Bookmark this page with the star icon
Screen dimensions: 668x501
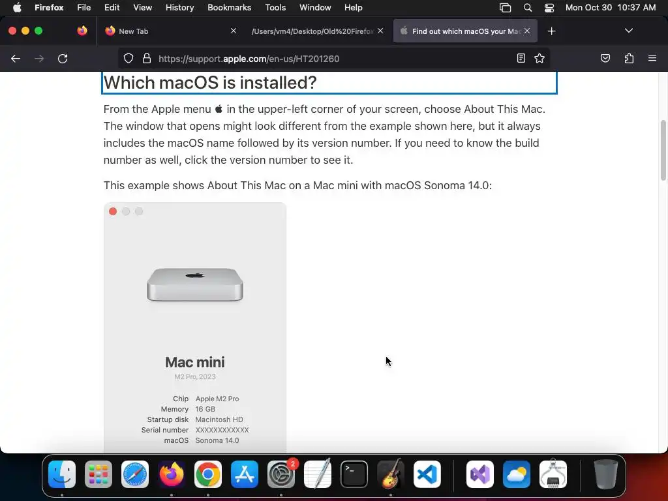click(x=539, y=58)
